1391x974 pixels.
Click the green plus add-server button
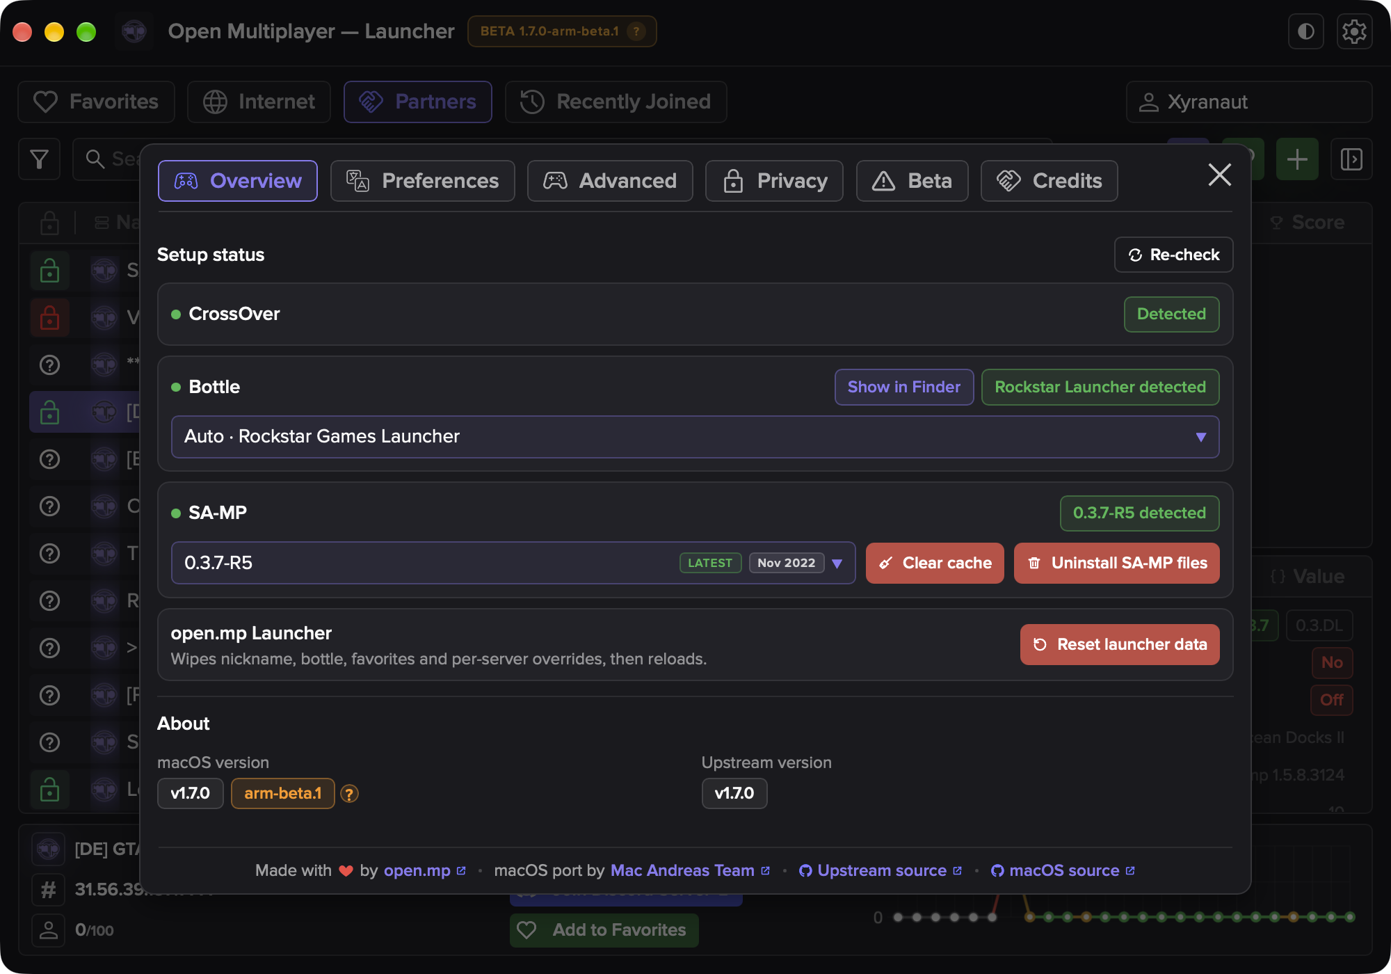pos(1297,159)
